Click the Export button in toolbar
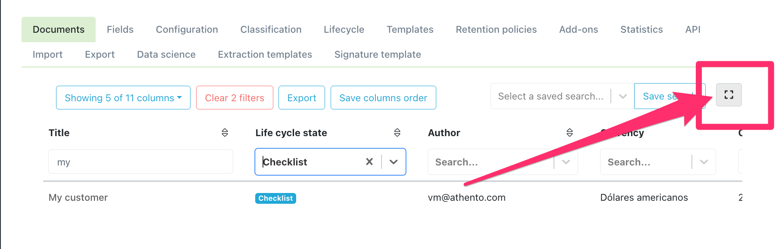 (302, 98)
